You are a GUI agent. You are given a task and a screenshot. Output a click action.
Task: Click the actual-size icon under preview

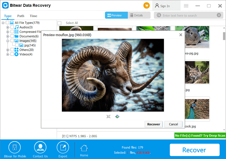117,116
